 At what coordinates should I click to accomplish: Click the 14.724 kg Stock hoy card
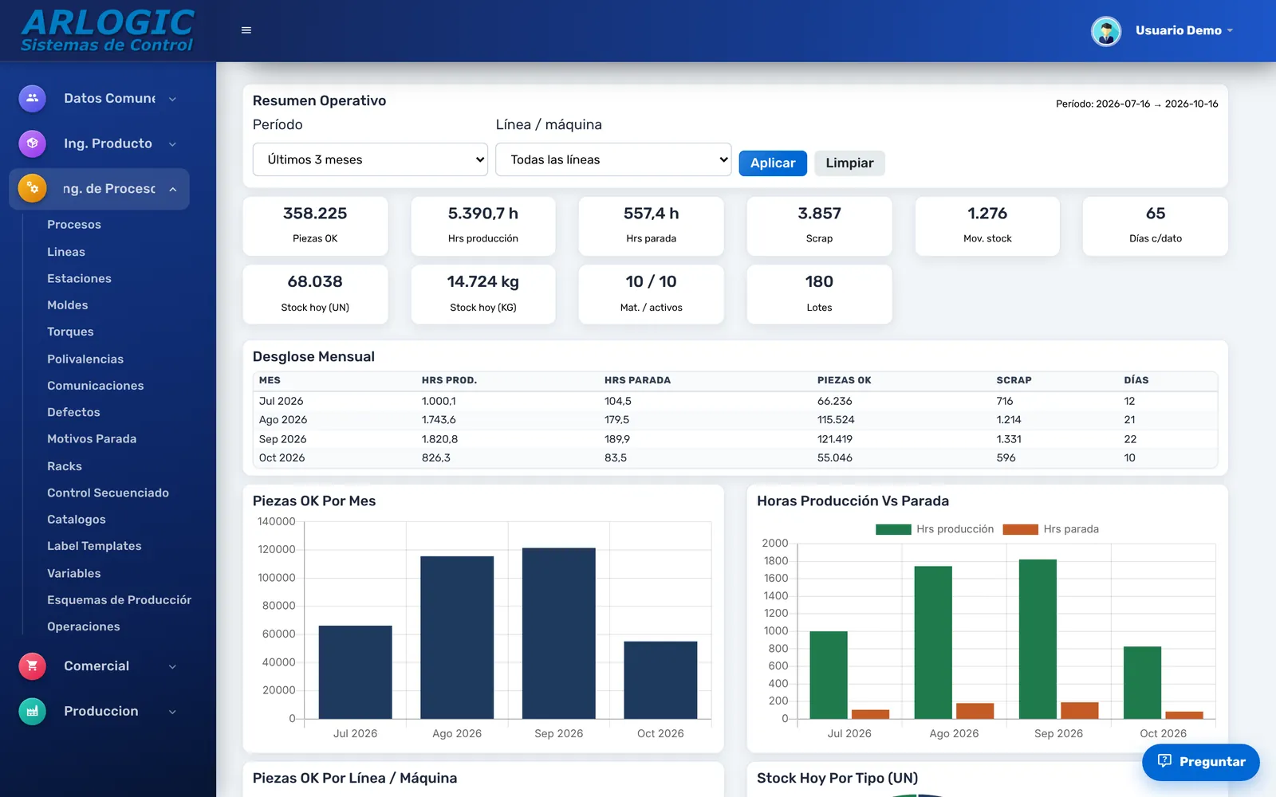(x=483, y=294)
